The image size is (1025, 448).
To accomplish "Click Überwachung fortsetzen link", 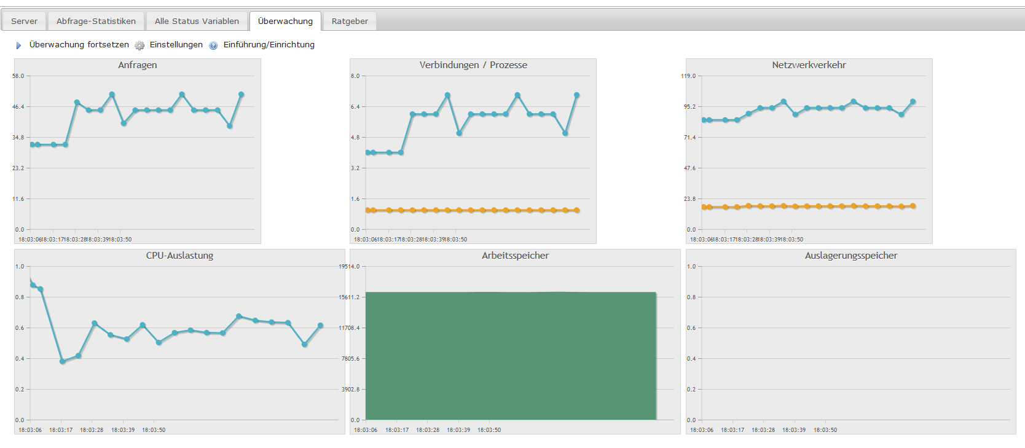I will click(79, 45).
